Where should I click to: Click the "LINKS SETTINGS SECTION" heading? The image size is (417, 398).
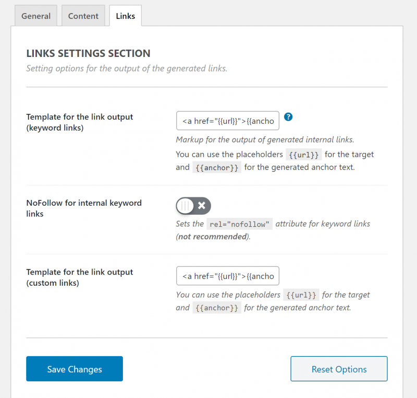tap(88, 53)
